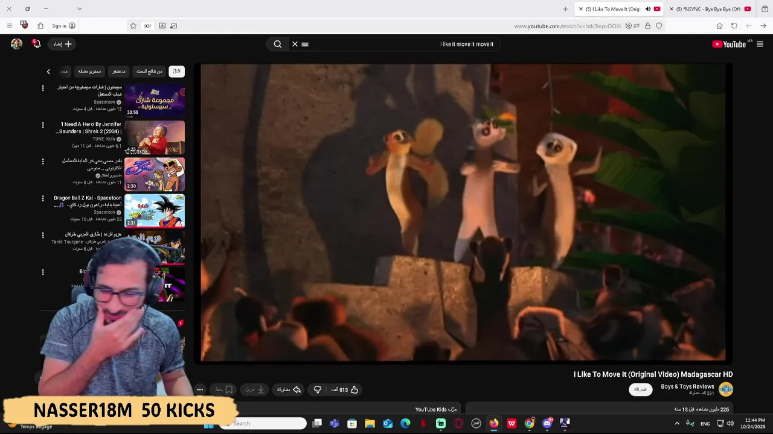Open the Boys & Toys Reviews channel avatar
The height and width of the screenshot is (434, 773).
(726, 389)
